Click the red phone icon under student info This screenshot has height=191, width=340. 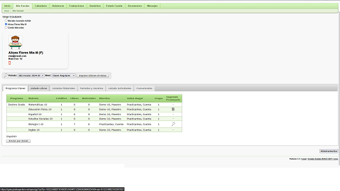(10, 63)
